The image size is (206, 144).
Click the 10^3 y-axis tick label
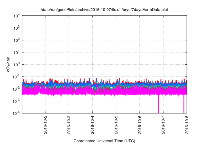[16, 28]
